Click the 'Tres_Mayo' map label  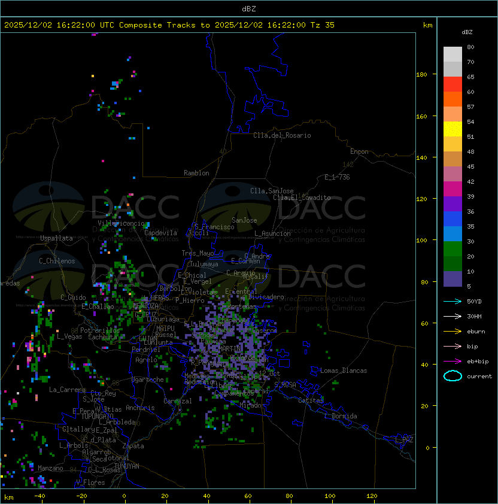pos(198,253)
